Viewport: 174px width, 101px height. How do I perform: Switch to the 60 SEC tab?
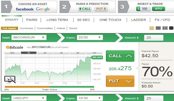pos(84,20)
